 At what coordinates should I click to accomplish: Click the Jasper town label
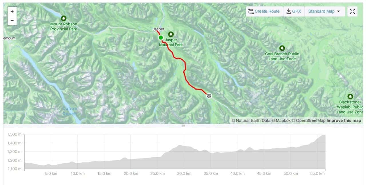[x=158, y=29]
